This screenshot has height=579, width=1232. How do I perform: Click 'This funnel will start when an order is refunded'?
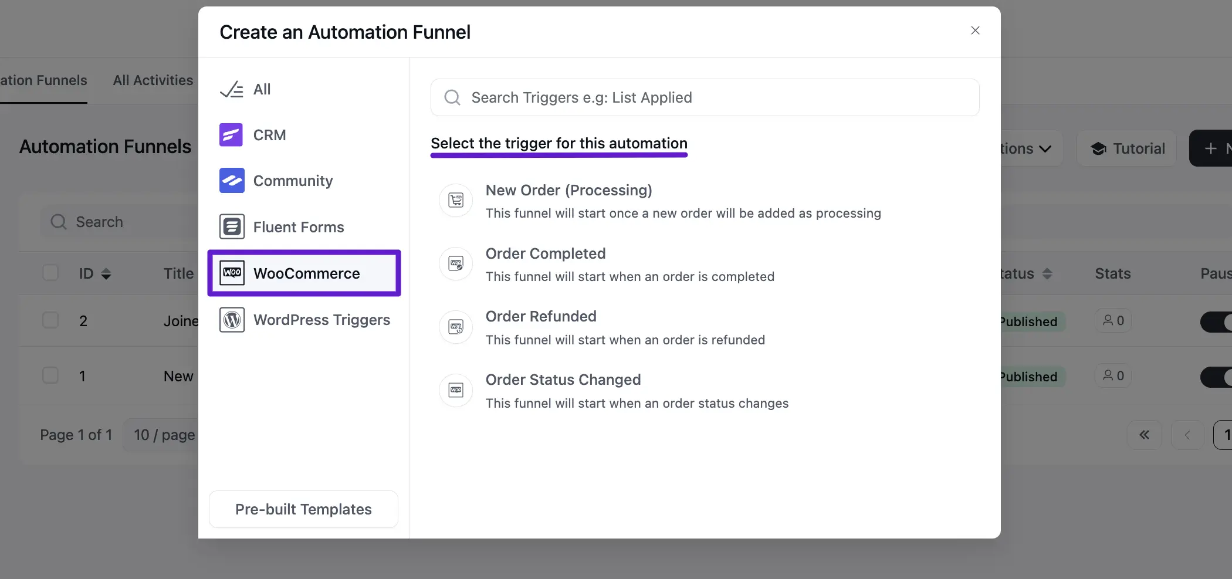[625, 340]
